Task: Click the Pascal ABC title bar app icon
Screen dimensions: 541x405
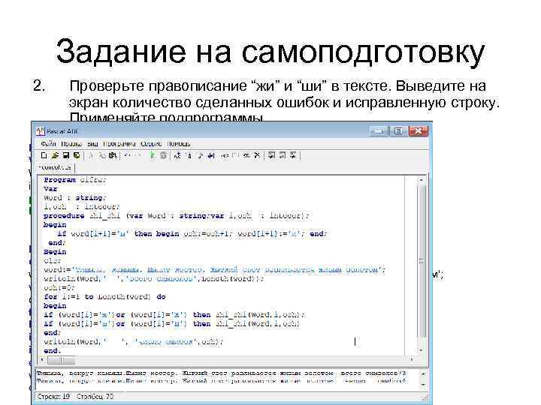Action: [41, 130]
